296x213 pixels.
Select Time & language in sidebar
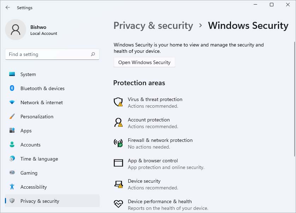click(39, 159)
